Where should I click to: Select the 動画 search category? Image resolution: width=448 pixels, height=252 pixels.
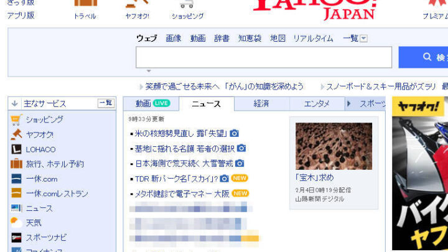pos(198,39)
